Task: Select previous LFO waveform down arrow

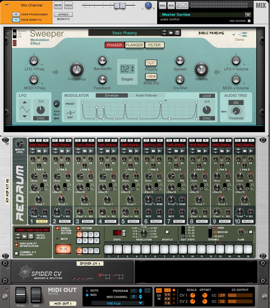Action: pyautogui.click(x=25, y=116)
